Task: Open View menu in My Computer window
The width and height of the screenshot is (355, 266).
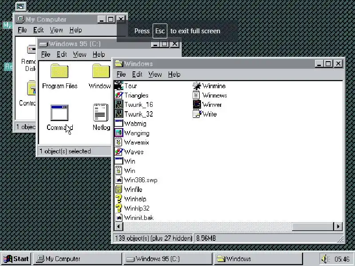Action: click(x=56, y=30)
